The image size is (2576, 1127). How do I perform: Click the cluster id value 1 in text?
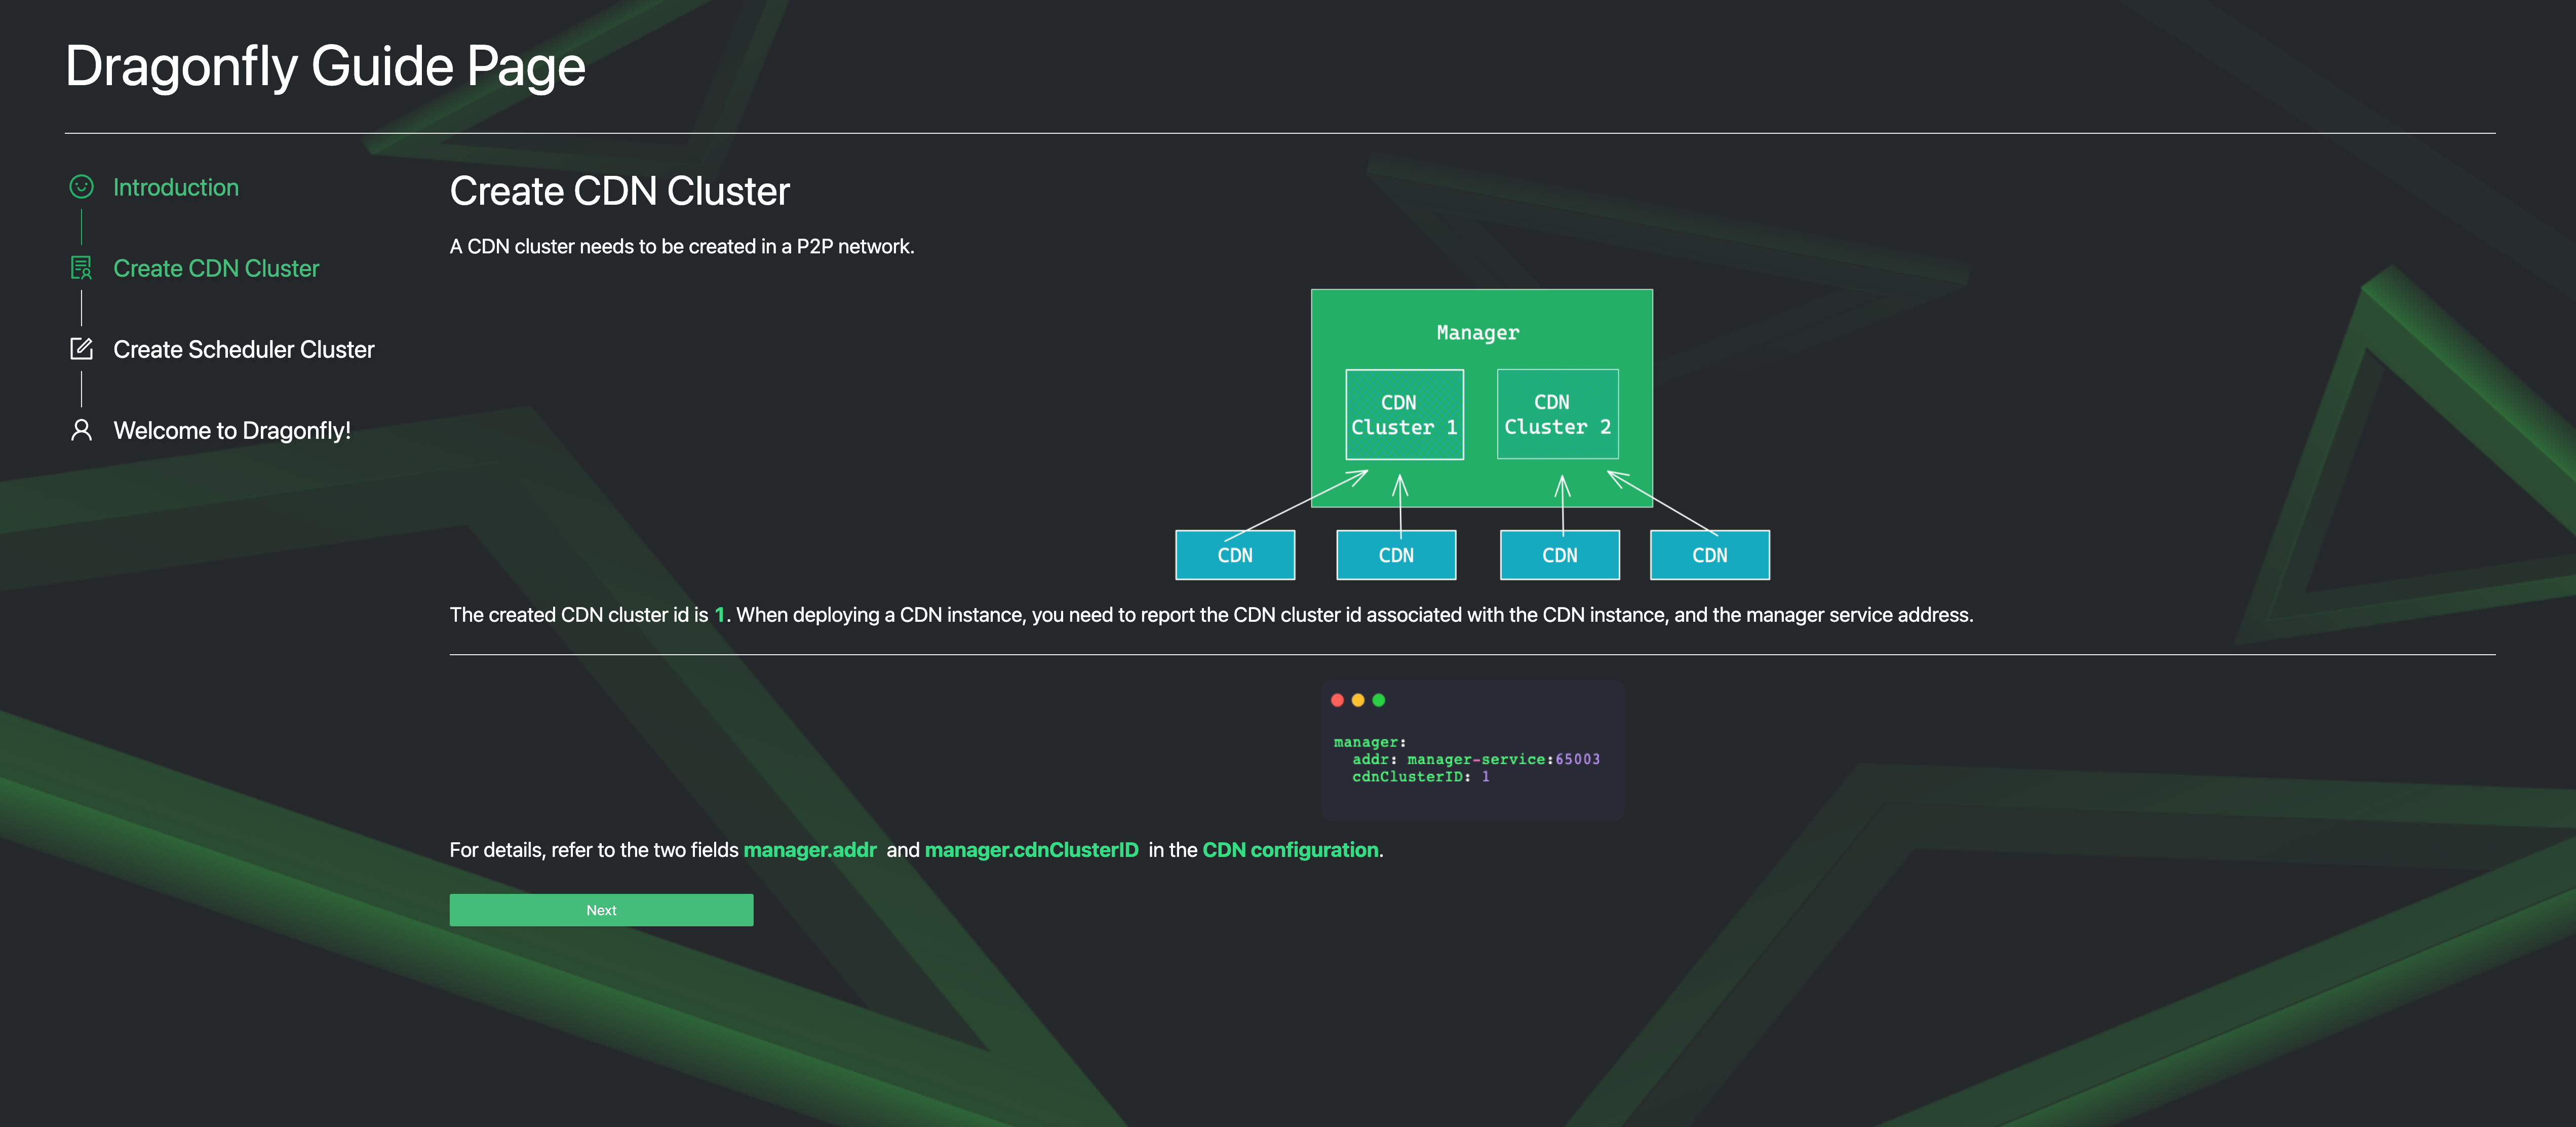(x=719, y=615)
